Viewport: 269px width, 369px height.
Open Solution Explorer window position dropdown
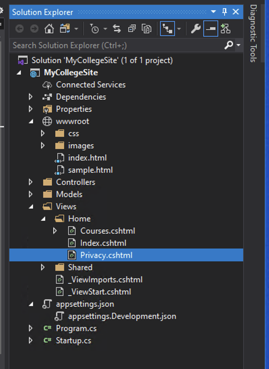pos(213,12)
